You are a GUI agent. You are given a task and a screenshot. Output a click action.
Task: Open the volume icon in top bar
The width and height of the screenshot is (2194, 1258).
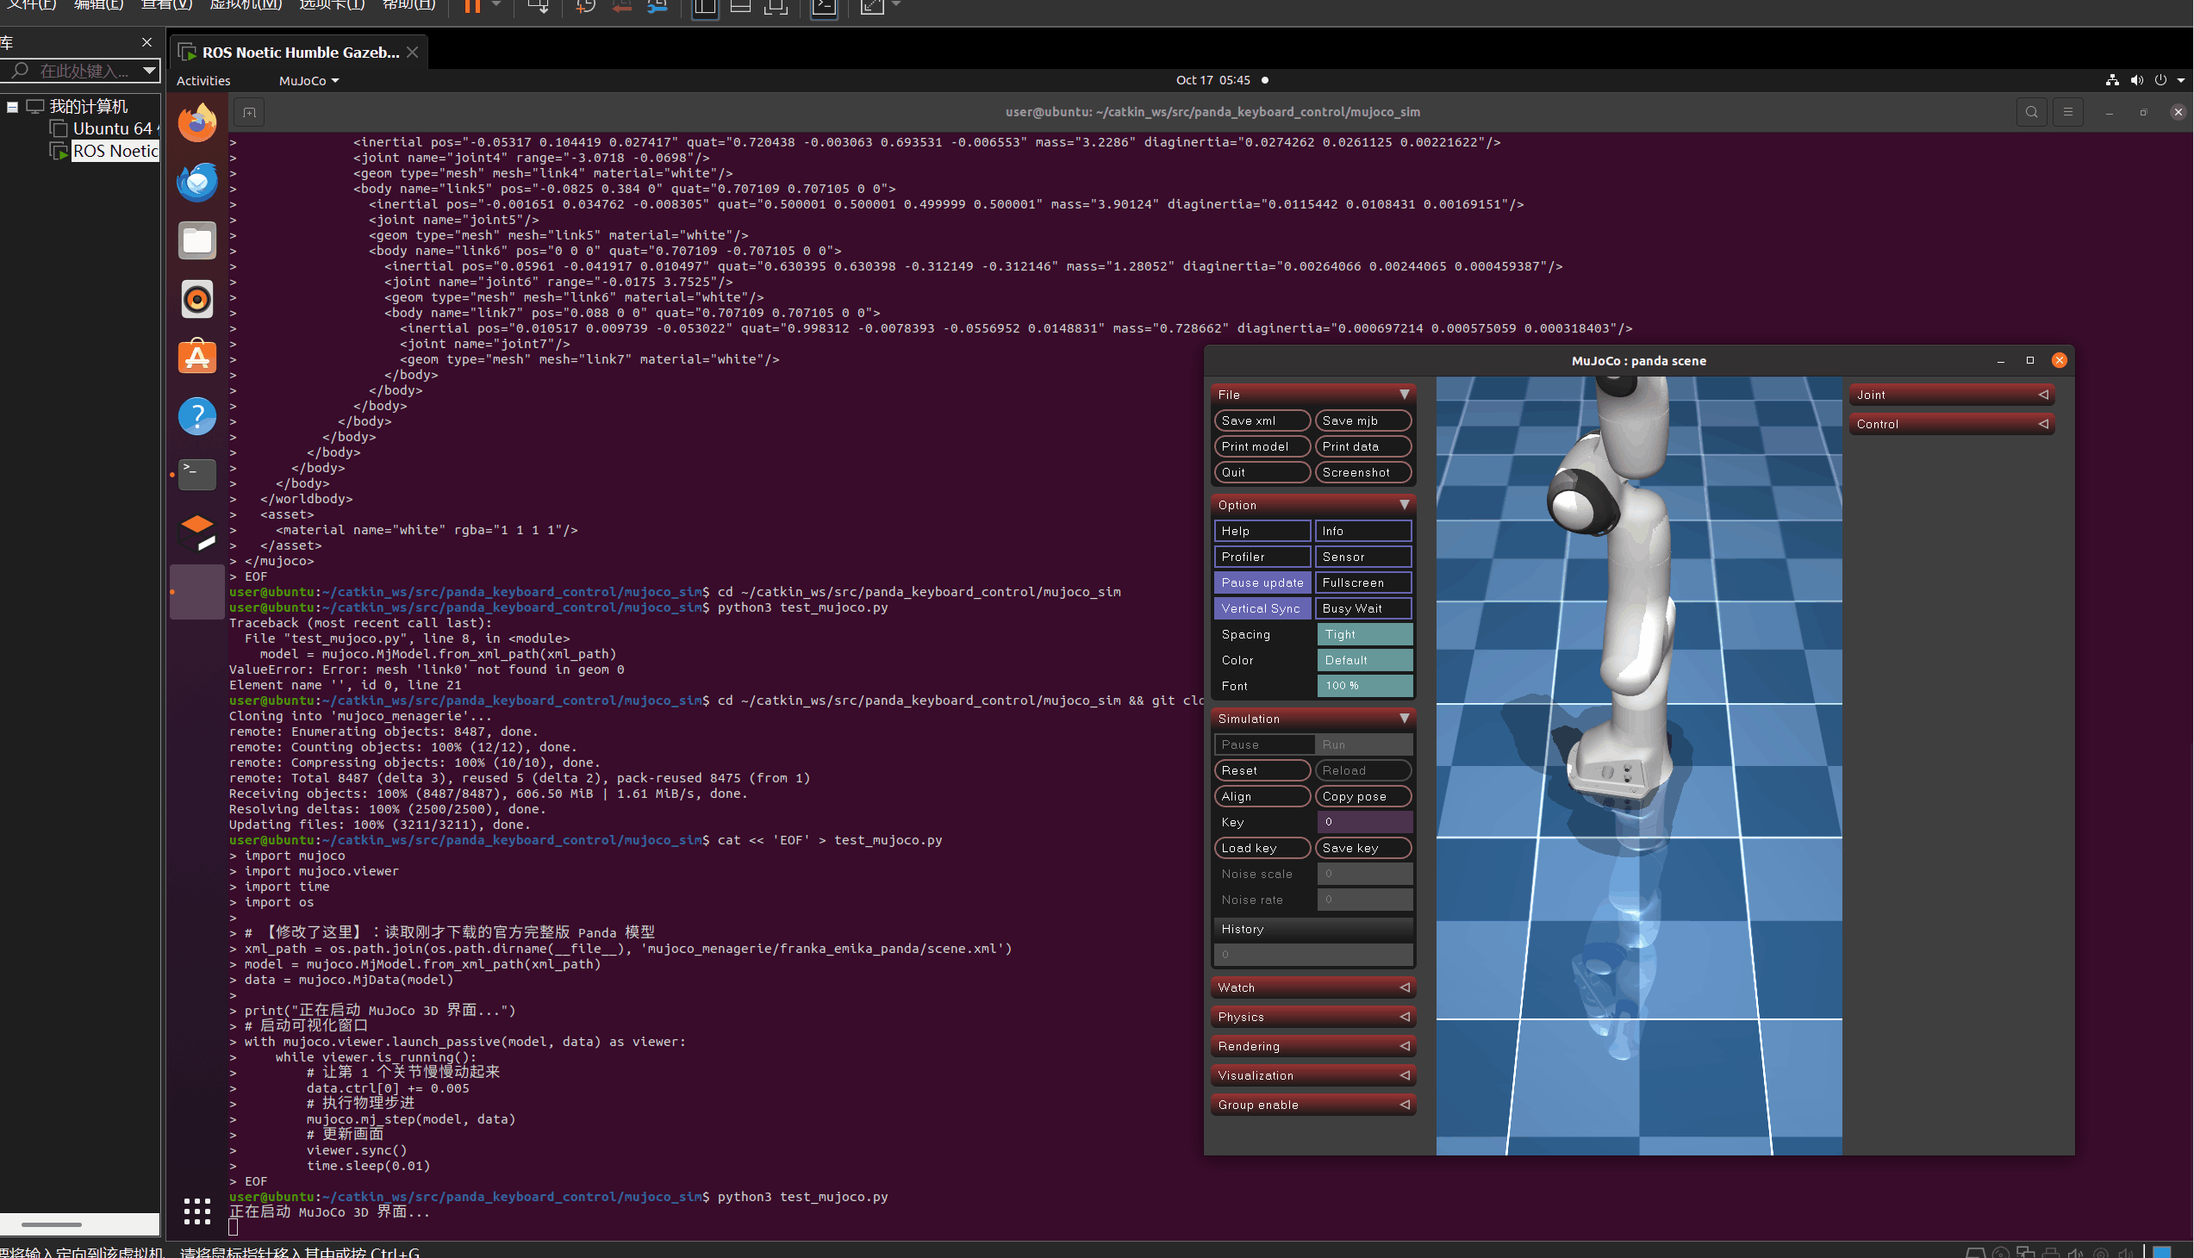(2137, 80)
